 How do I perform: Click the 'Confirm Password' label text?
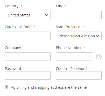[71, 69]
